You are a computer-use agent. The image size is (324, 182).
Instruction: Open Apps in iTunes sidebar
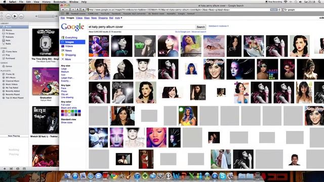(8, 40)
